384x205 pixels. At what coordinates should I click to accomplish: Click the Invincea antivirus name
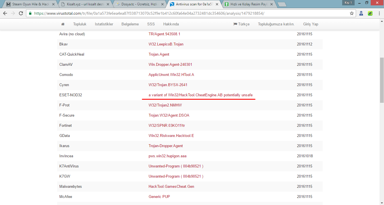tap(66, 156)
